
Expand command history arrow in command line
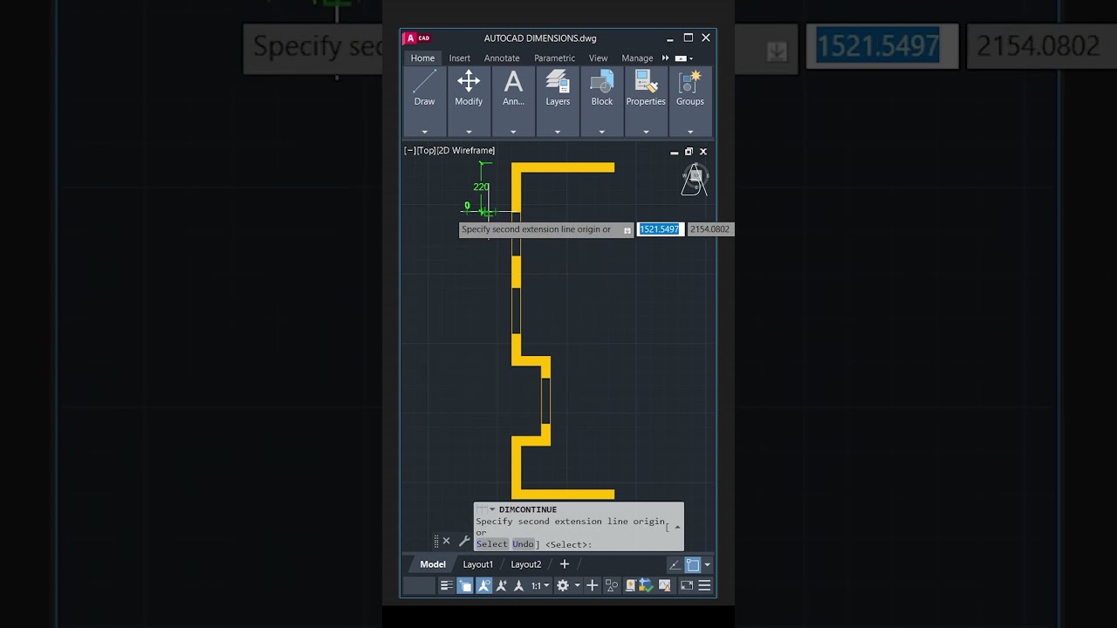click(x=677, y=527)
